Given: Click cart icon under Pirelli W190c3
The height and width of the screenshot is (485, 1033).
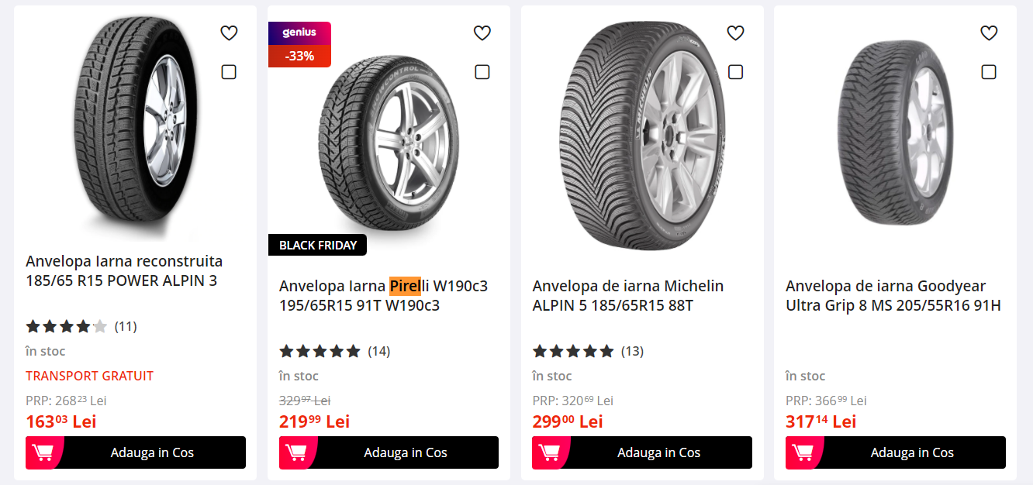Looking at the screenshot, I should [297, 452].
